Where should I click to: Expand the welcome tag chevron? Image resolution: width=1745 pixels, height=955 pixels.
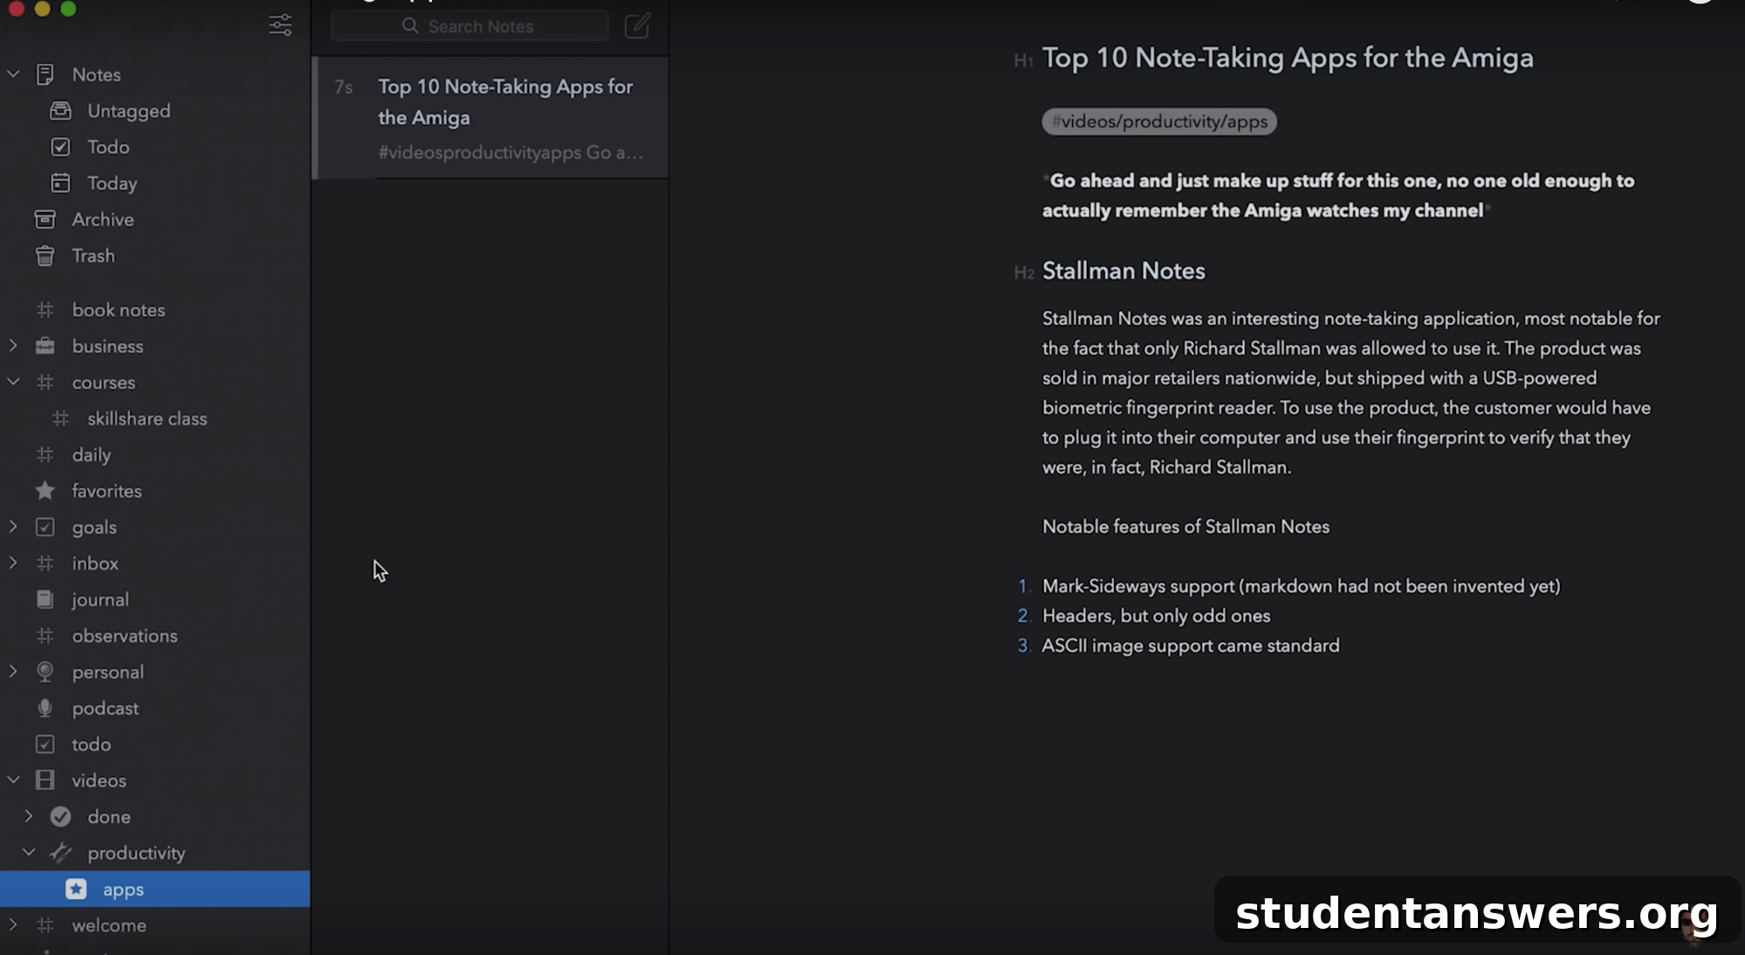coord(13,924)
